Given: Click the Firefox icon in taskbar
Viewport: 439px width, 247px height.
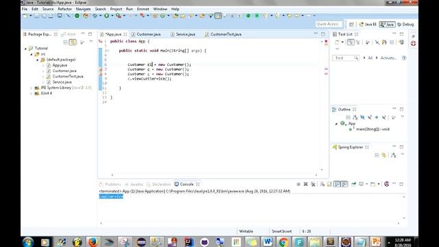Looking at the screenshot, I should tap(93, 242).
